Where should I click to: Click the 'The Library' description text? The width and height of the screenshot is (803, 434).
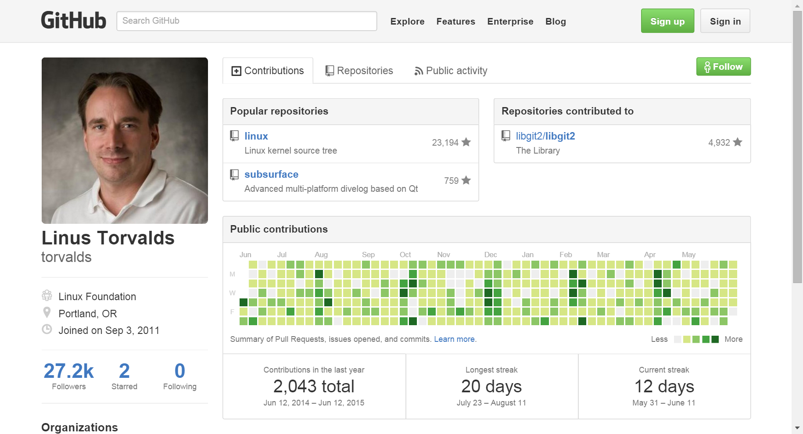(538, 151)
